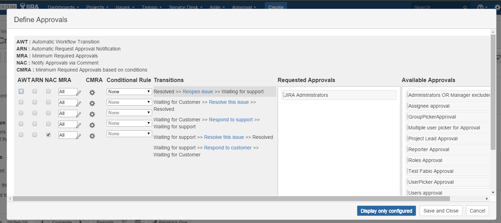The height and width of the screenshot is (223, 501).
Task: Open CMRA gear settings in last row
Action: pos(92,136)
